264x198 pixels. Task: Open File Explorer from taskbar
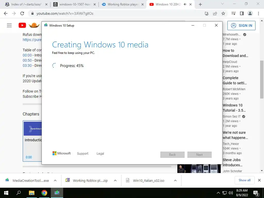pyautogui.click(x=31, y=193)
